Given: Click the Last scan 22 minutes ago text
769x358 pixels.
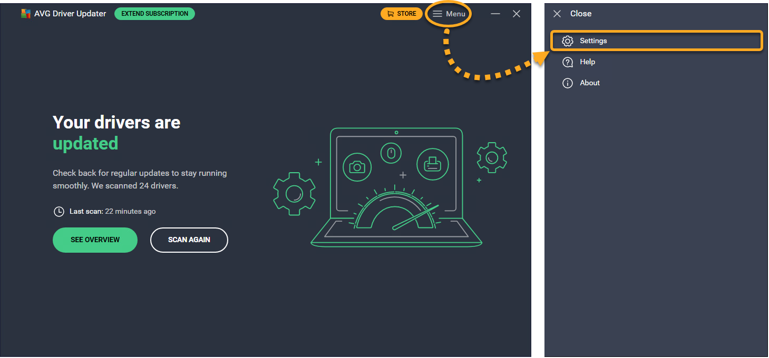Looking at the screenshot, I should tap(112, 212).
